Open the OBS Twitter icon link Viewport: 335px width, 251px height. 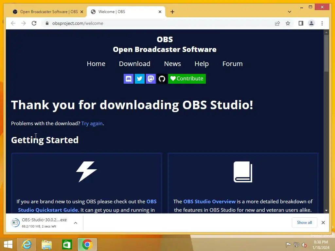pyautogui.click(x=139, y=79)
